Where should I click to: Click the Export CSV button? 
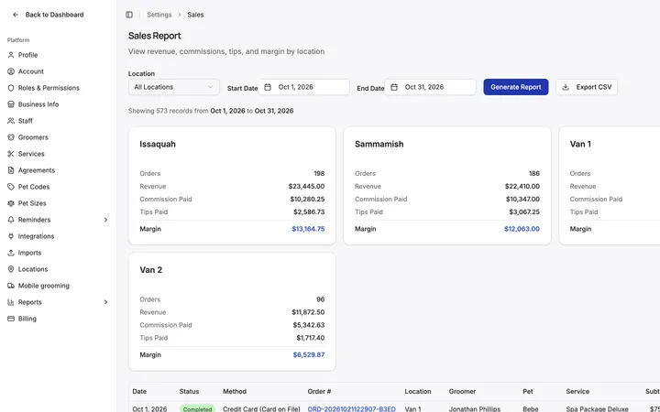[x=587, y=87]
